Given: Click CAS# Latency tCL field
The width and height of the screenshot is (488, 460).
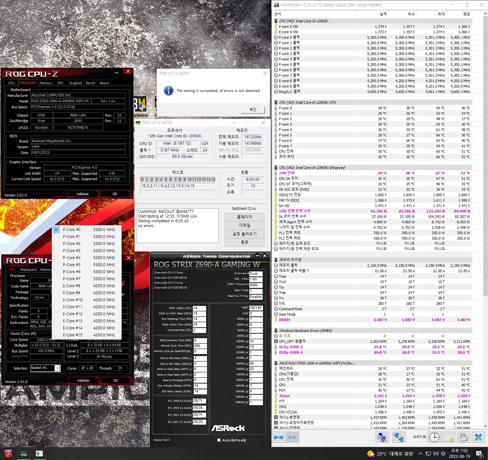Looking at the screenshot, I should (x=200, y=308).
